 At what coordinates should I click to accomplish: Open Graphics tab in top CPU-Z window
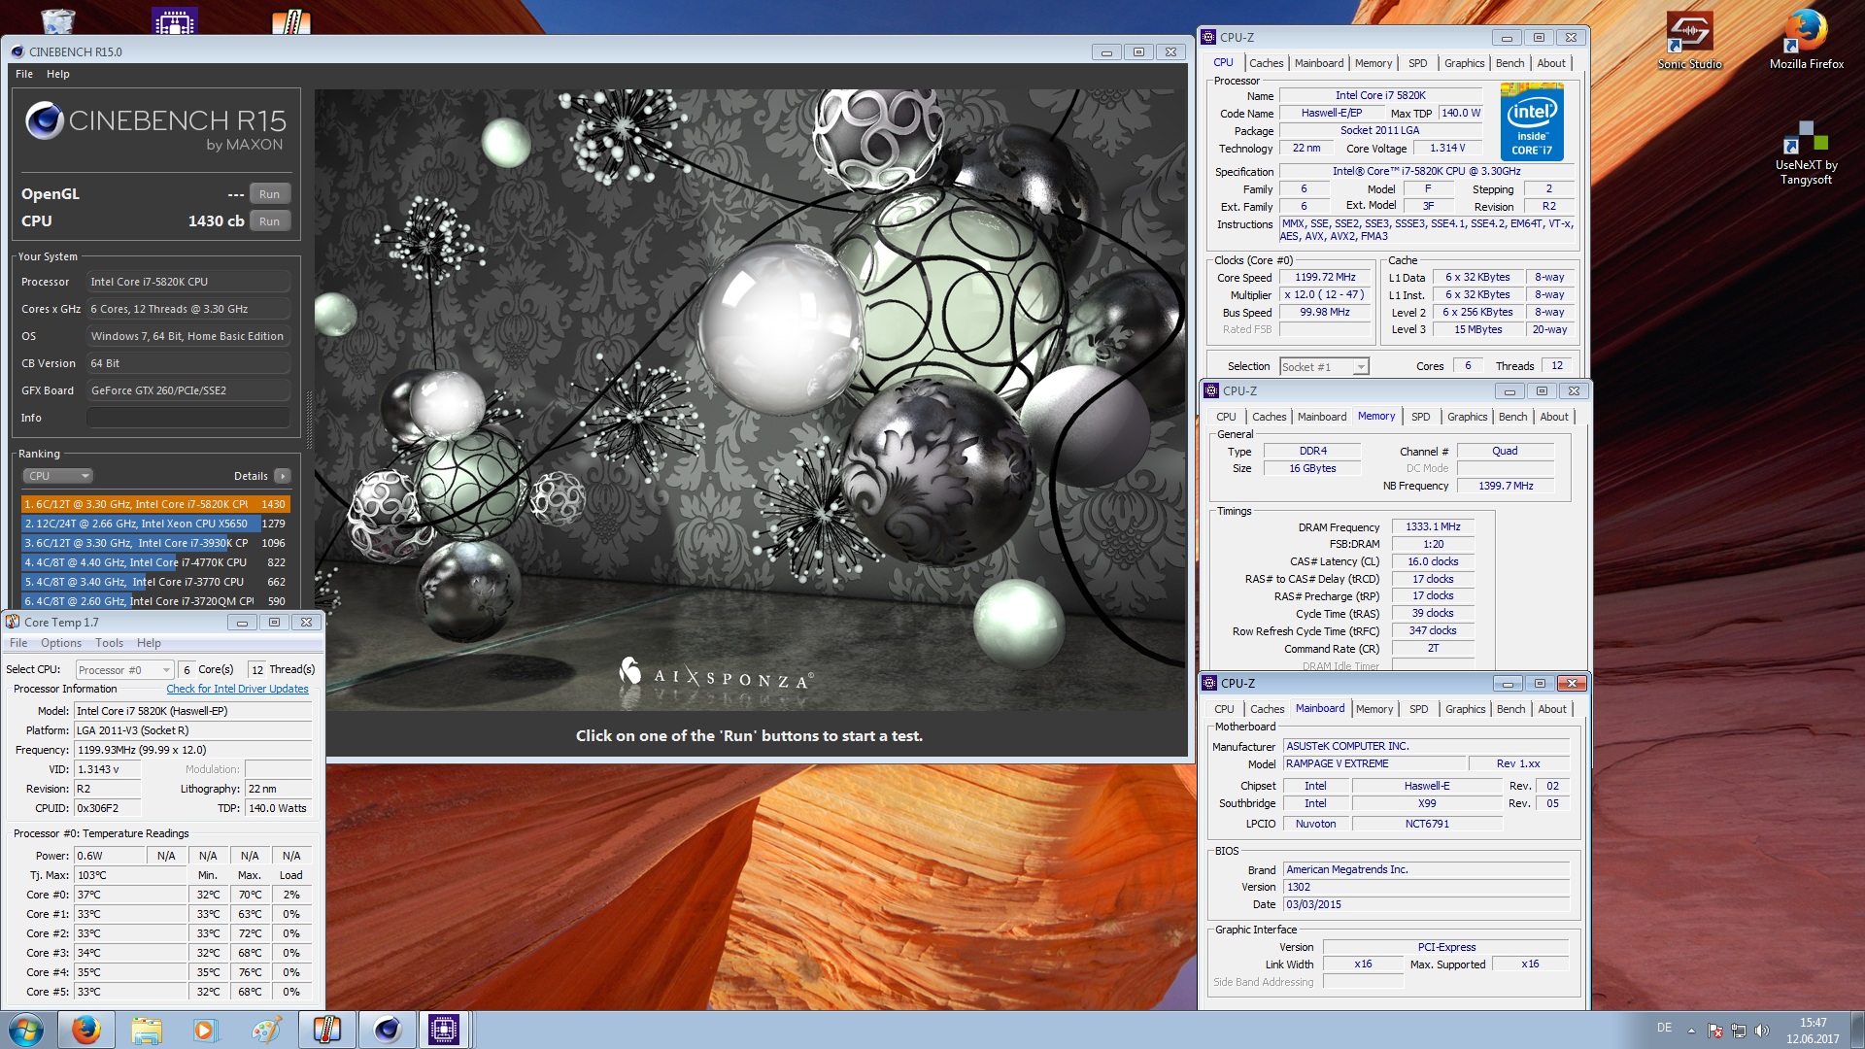(1464, 63)
